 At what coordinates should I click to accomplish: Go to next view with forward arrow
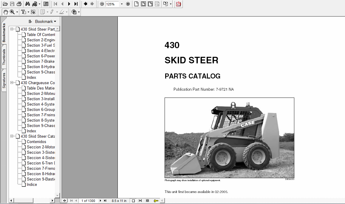coord(92,4)
